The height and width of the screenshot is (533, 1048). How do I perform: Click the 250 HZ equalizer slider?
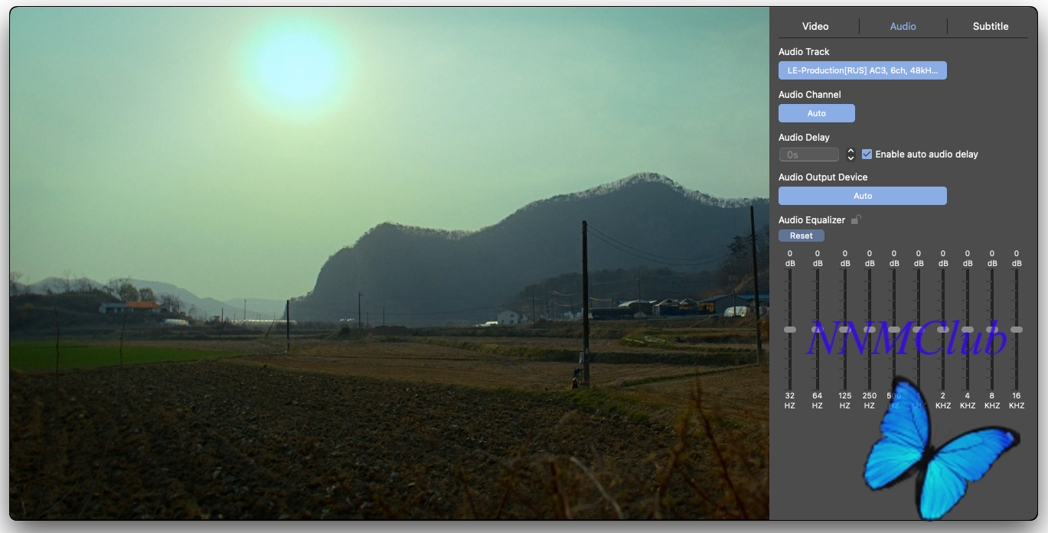click(x=870, y=330)
